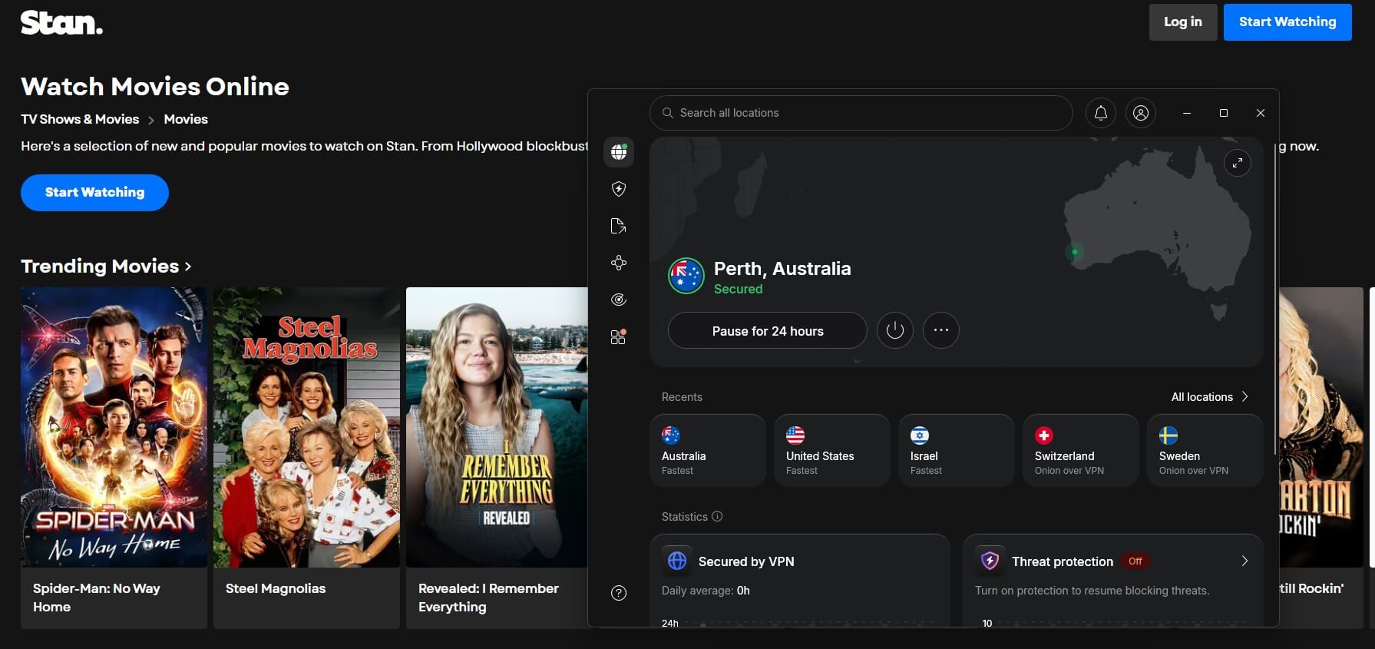Connect to United States Fastest recent

coord(832,450)
